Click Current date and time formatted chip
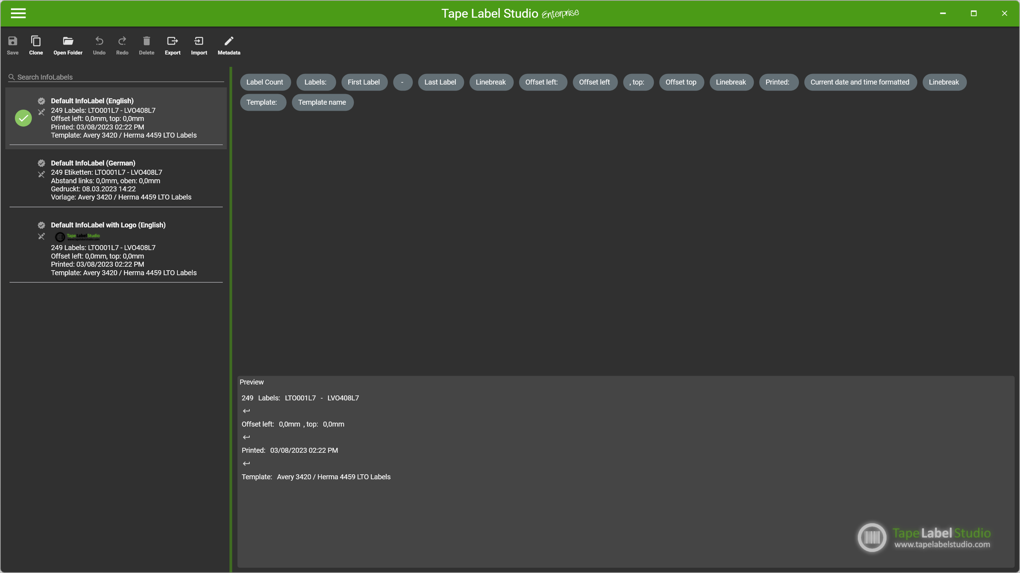Viewport: 1020px width, 573px height. pyautogui.click(x=860, y=82)
